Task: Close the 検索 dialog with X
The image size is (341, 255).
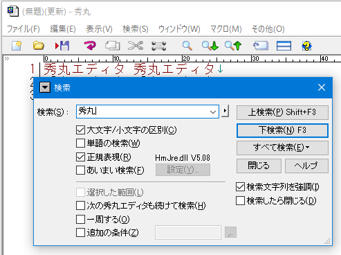Action: [322, 87]
